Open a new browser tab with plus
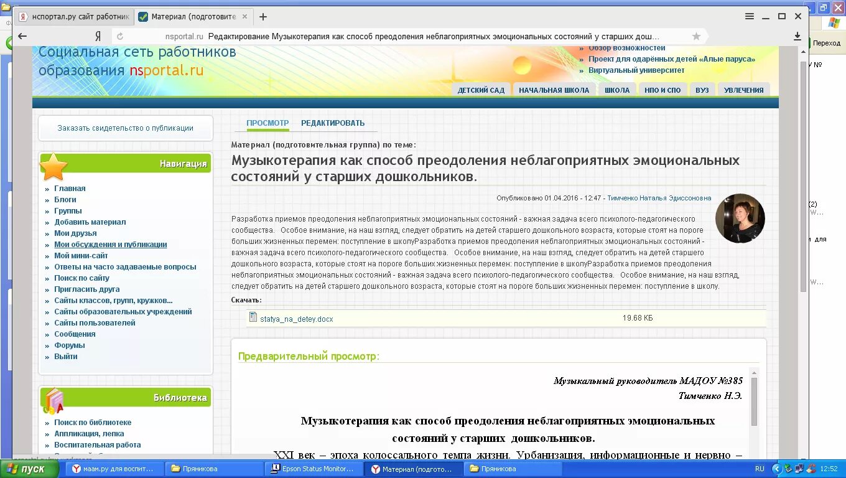846x478 pixels. pos(263,17)
